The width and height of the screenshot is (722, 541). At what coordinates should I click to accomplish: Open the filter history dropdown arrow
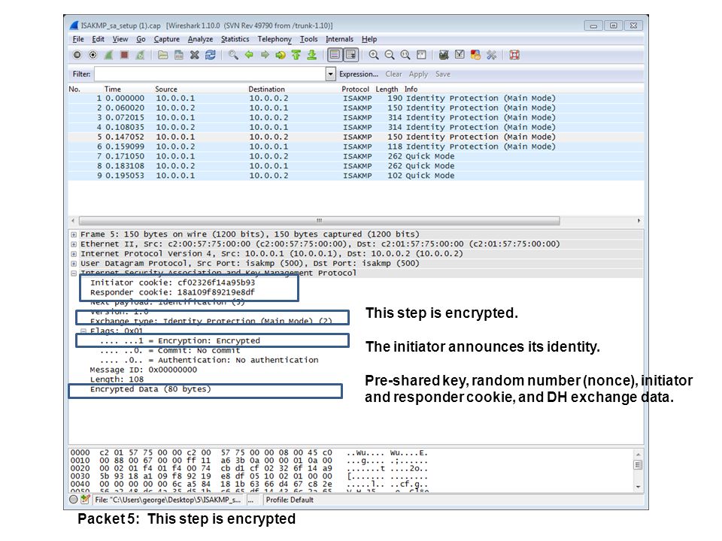[331, 74]
